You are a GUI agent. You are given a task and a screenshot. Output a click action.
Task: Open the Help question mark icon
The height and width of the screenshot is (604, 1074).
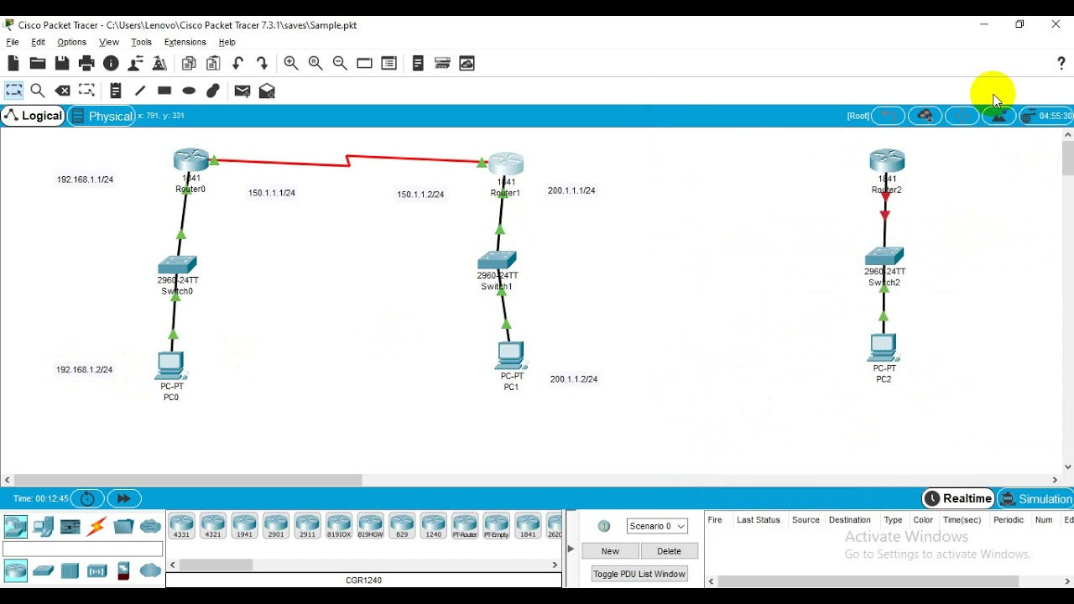coord(1061,64)
